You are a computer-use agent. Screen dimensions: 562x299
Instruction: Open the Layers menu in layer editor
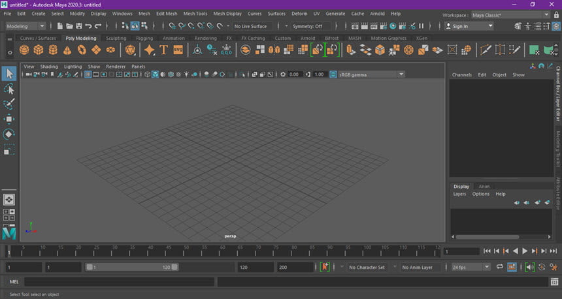tap(459, 194)
